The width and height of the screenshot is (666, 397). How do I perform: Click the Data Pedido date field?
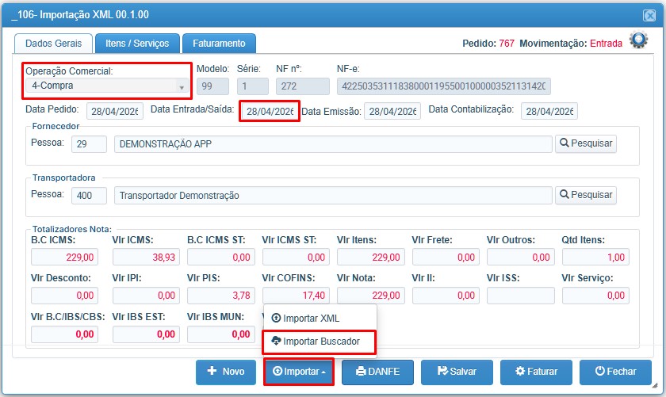click(x=115, y=111)
